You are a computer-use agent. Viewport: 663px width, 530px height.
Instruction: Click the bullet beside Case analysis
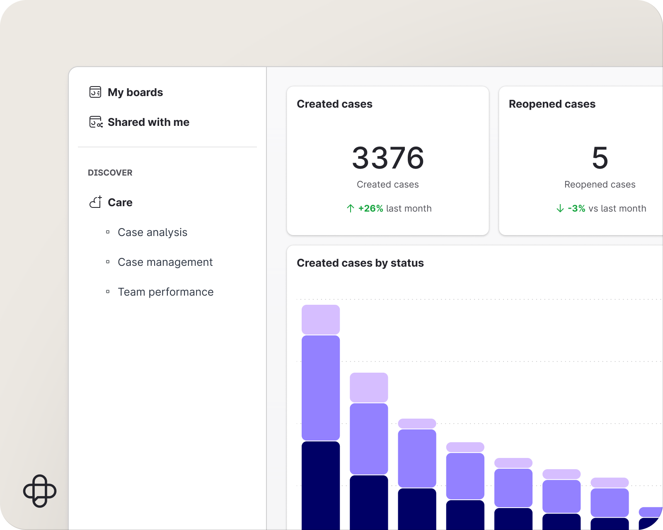(108, 232)
